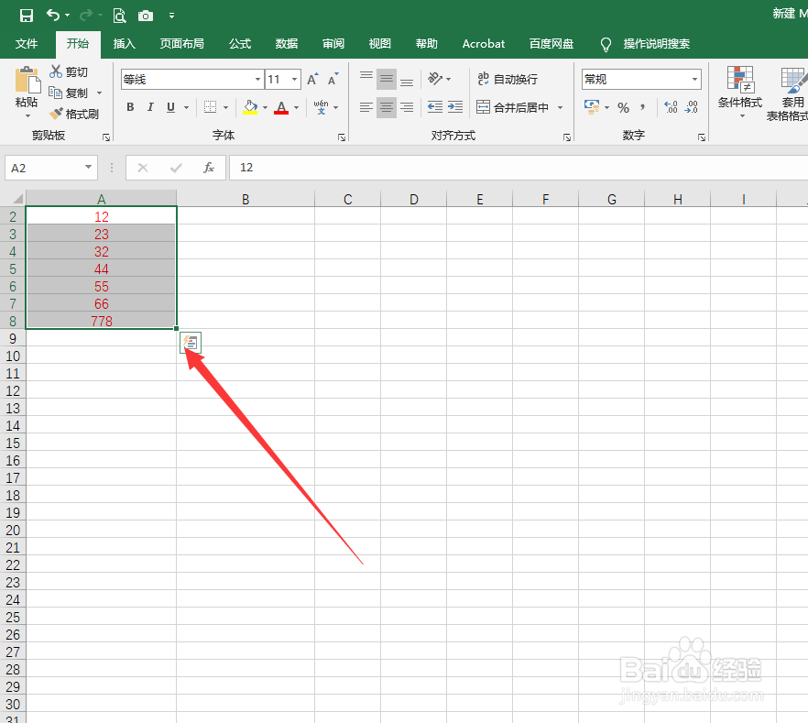Switch to the 页面布局 tab
808x723 pixels.
coord(181,44)
